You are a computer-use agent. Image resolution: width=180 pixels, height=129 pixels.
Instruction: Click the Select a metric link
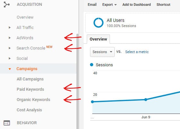tap(137, 52)
